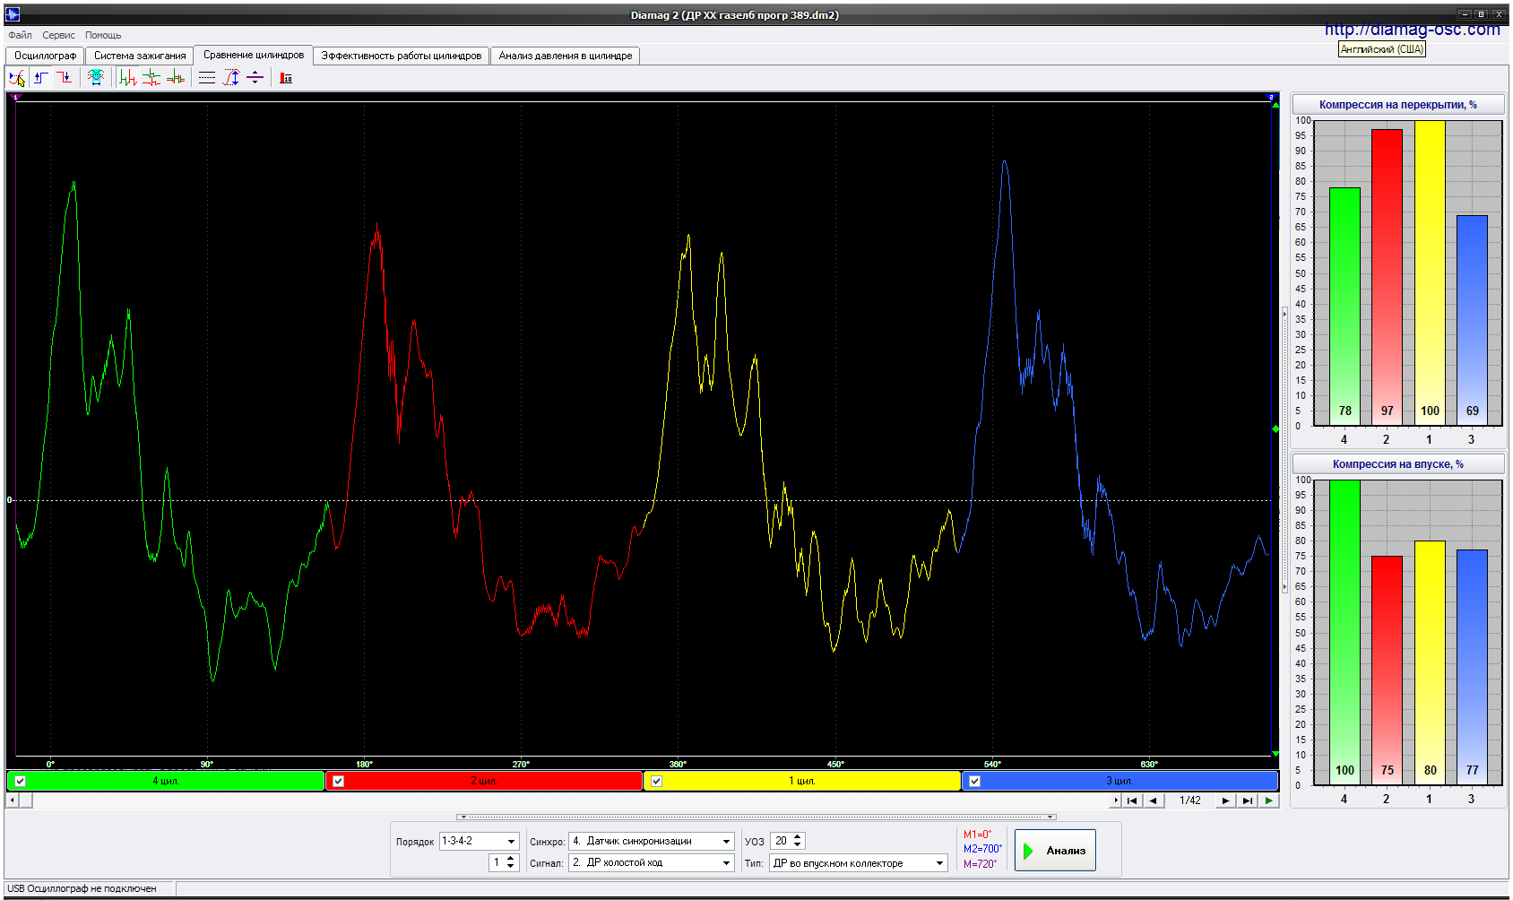The image size is (1513, 900).
Task: Increase the УОЗ value spinner
Action: tap(798, 837)
